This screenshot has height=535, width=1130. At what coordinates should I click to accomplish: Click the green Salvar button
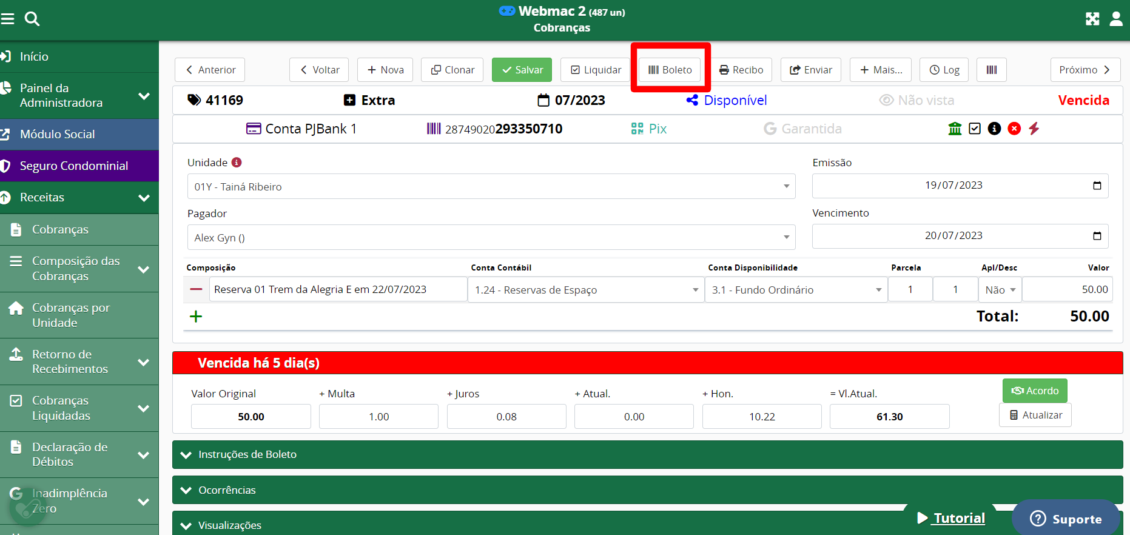pyautogui.click(x=522, y=70)
